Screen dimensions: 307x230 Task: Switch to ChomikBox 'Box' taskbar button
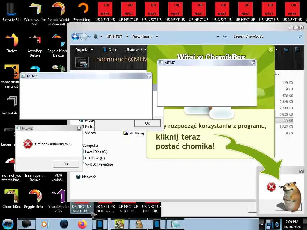(x=119, y=224)
